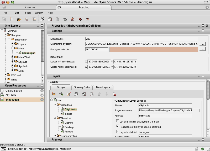Click the red X delete icon in Layers toolbar

pyautogui.click(x=114, y=94)
